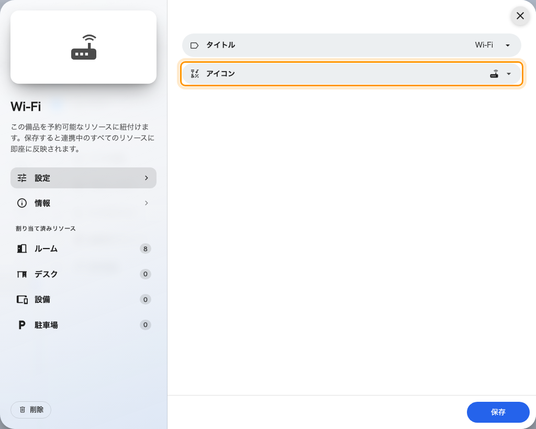Click the 割り当て済みリソース section label
This screenshot has height=429, width=536.
pyautogui.click(x=46, y=229)
